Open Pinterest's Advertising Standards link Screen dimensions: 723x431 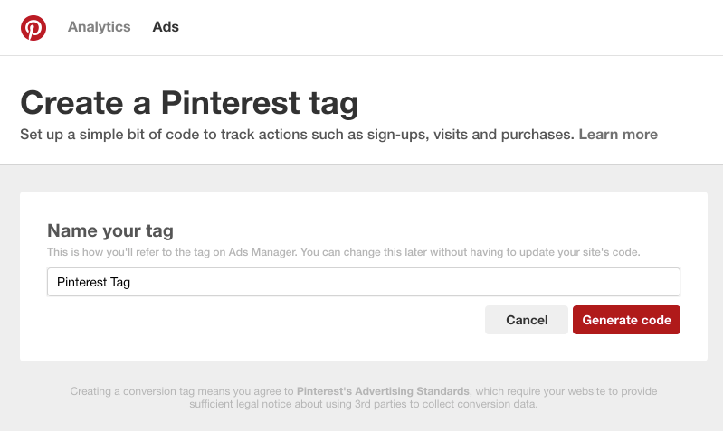[383, 391]
